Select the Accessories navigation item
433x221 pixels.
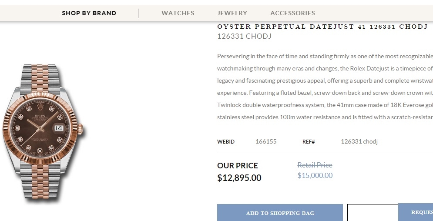[292, 13]
